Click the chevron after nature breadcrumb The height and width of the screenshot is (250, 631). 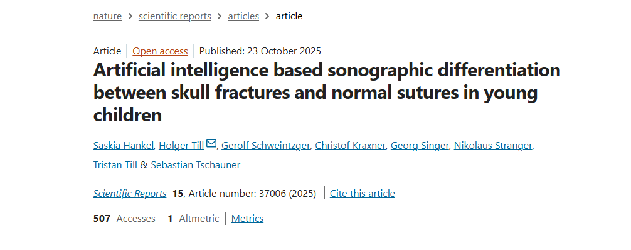(130, 16)
